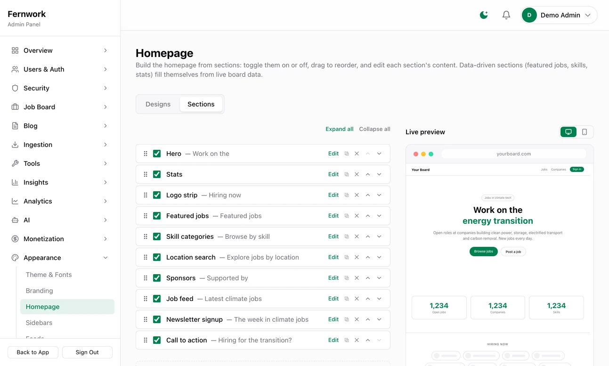Uncheck the Featured jobs section
Image resolution: width=609 pixels, height=366 pixels.
(157, 216)
